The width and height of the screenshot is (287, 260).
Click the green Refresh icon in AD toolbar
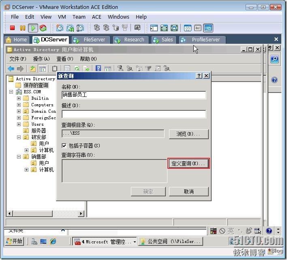tap(77, 69)
